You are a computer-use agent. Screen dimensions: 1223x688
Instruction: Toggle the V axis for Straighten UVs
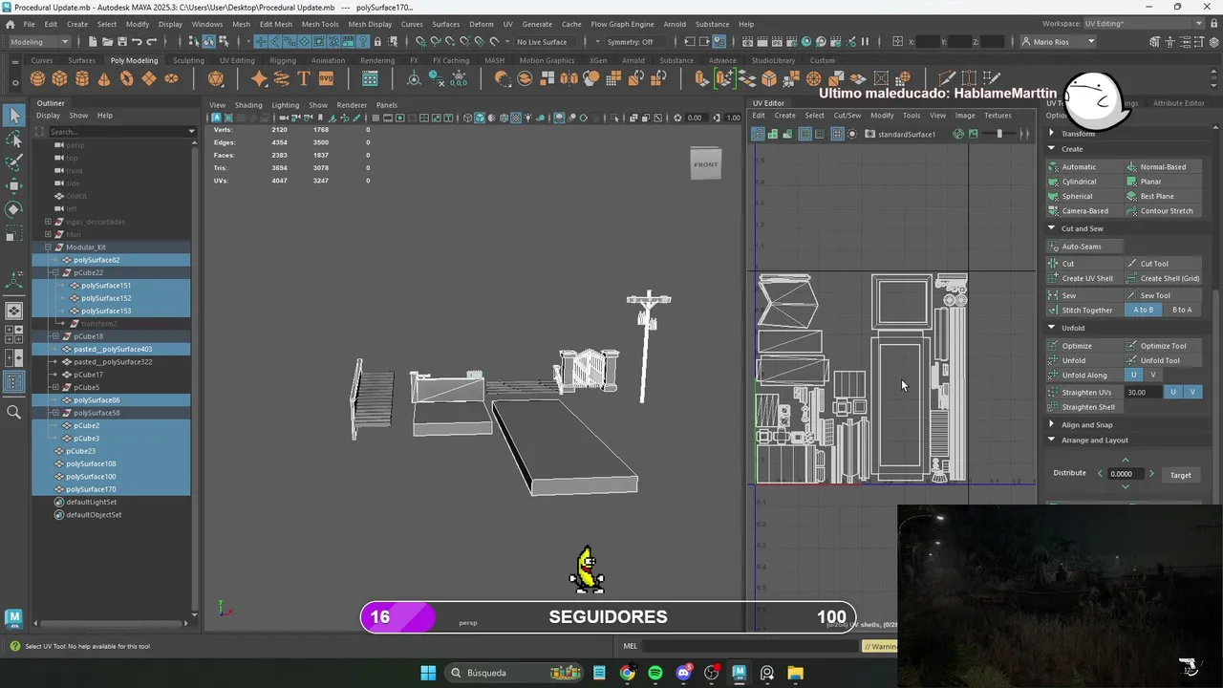pos(1191,392)
